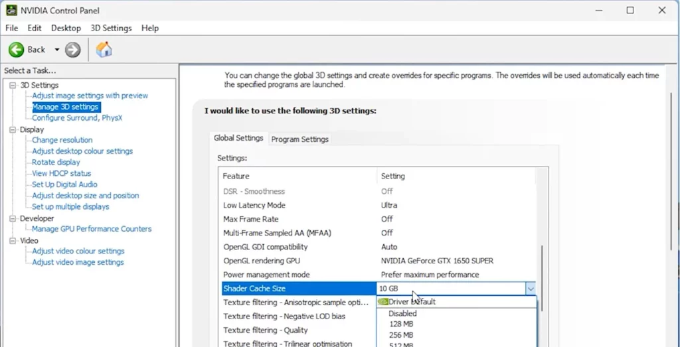Collapse the 3D Settings tree node
The image size is (680, 347).
click(13, 85)
